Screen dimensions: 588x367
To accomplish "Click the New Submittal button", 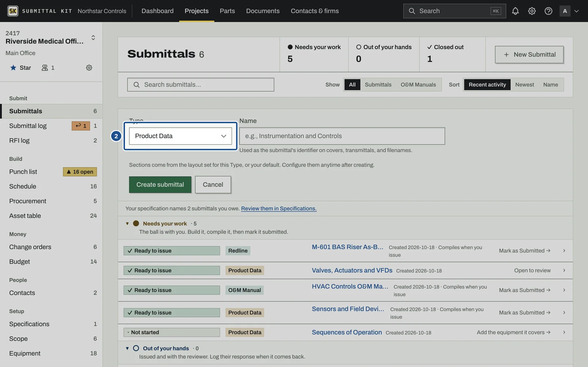I will pos(529,55).
